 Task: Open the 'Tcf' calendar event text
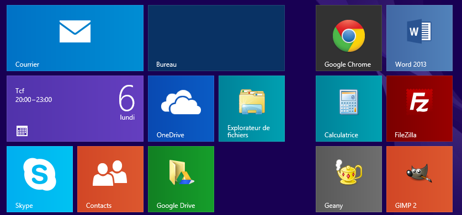point(19,91)
